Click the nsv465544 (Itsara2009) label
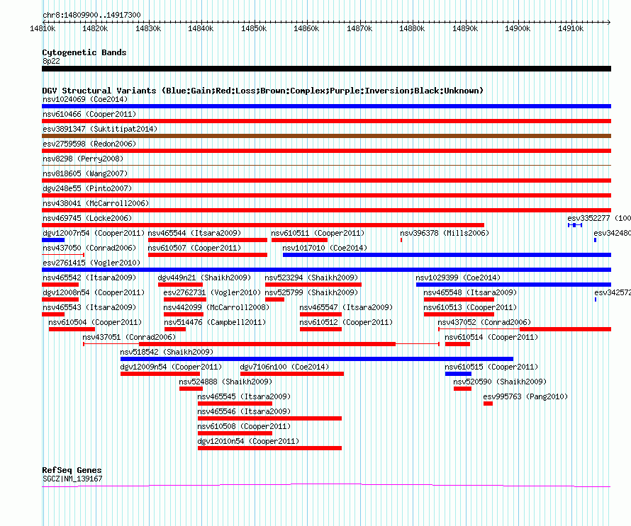The image size is (631, 526). click(194, 233)
